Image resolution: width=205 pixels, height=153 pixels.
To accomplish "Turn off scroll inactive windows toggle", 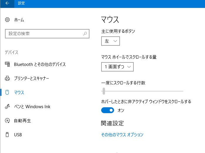I will pos(108,110).
